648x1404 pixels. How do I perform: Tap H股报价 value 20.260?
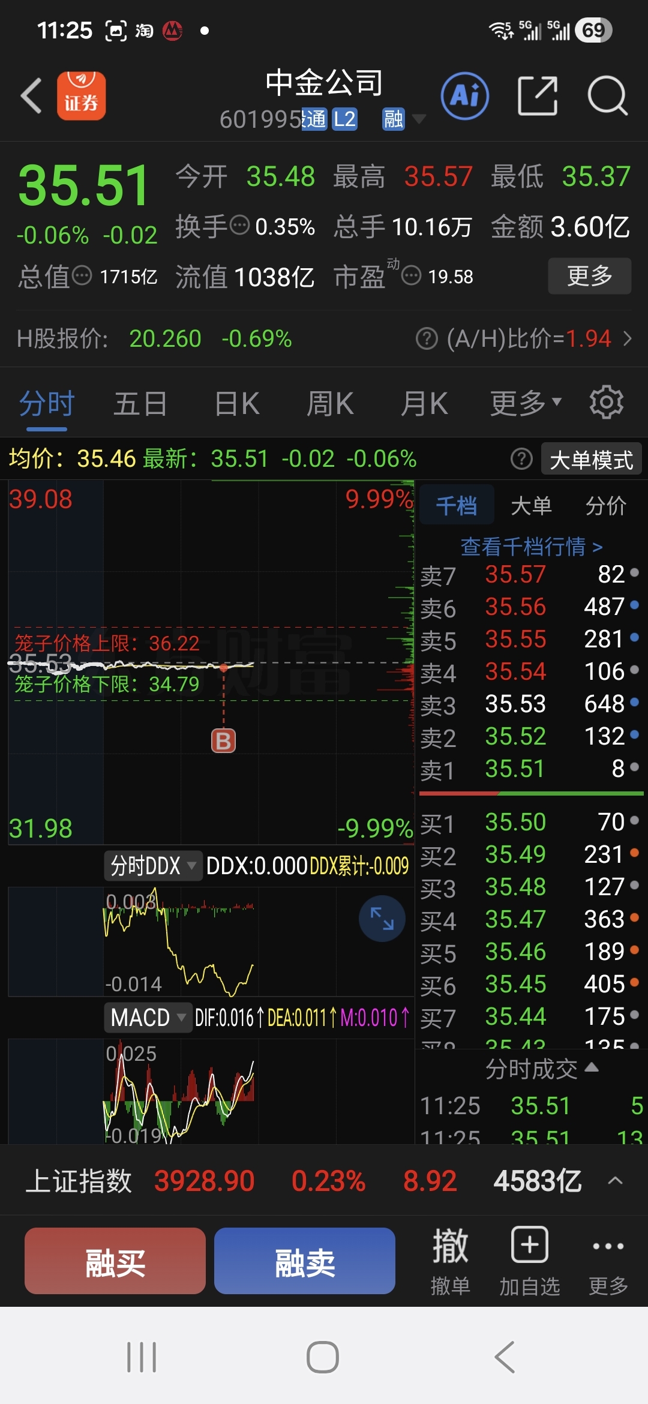[166, 339]
